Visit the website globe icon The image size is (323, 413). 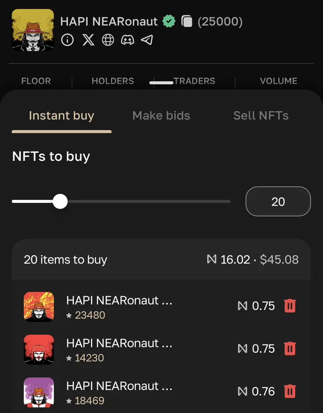tap(108, 40)
